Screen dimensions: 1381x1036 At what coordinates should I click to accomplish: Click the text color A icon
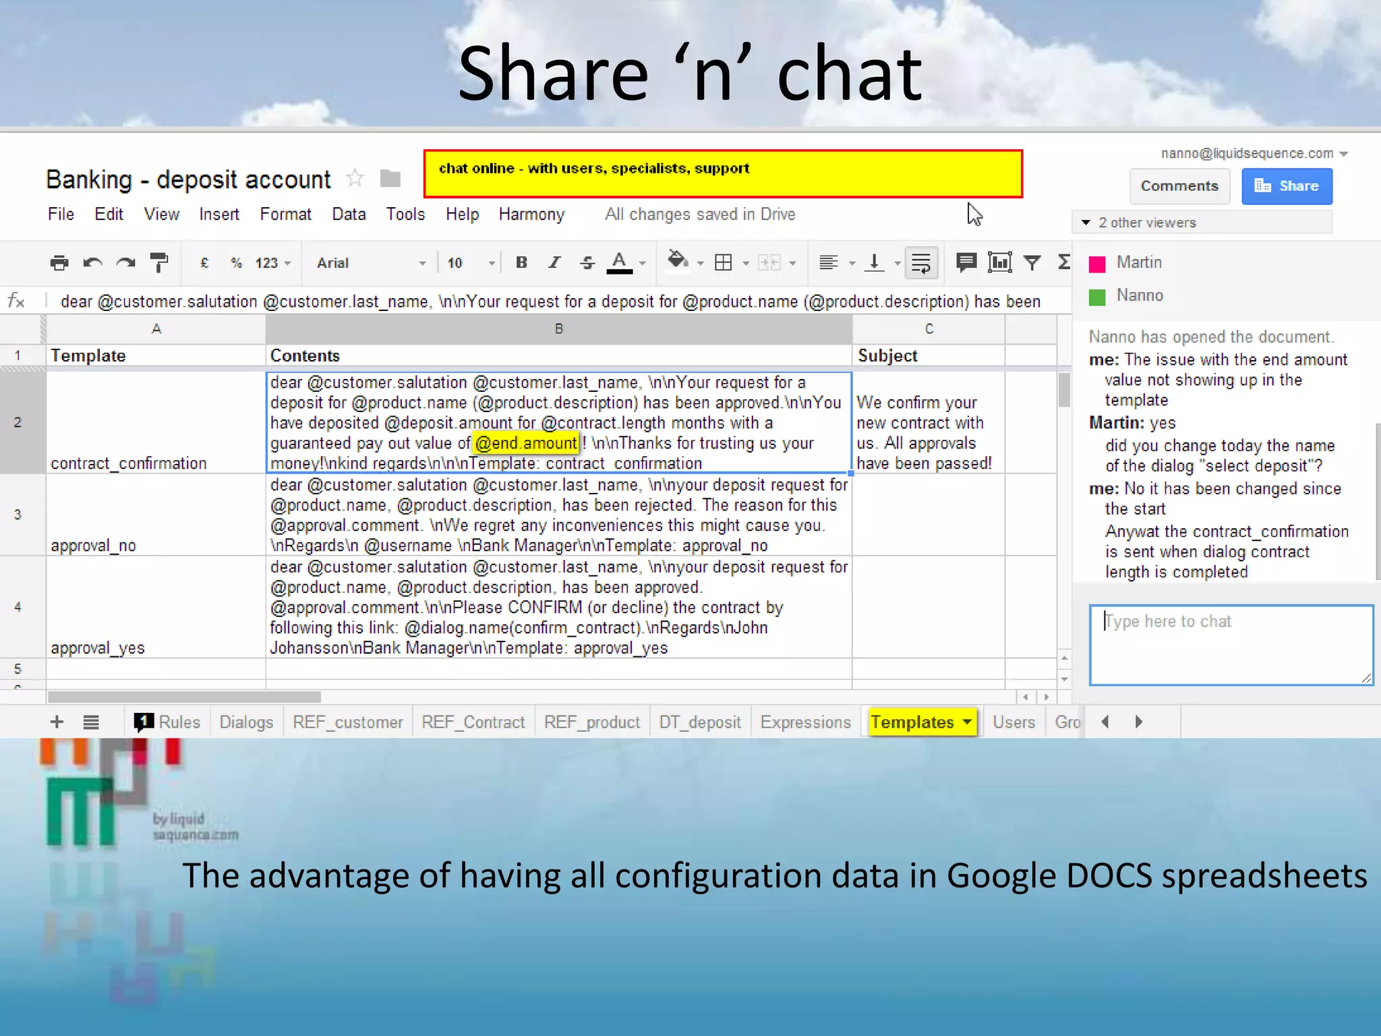tap(619, 262)
